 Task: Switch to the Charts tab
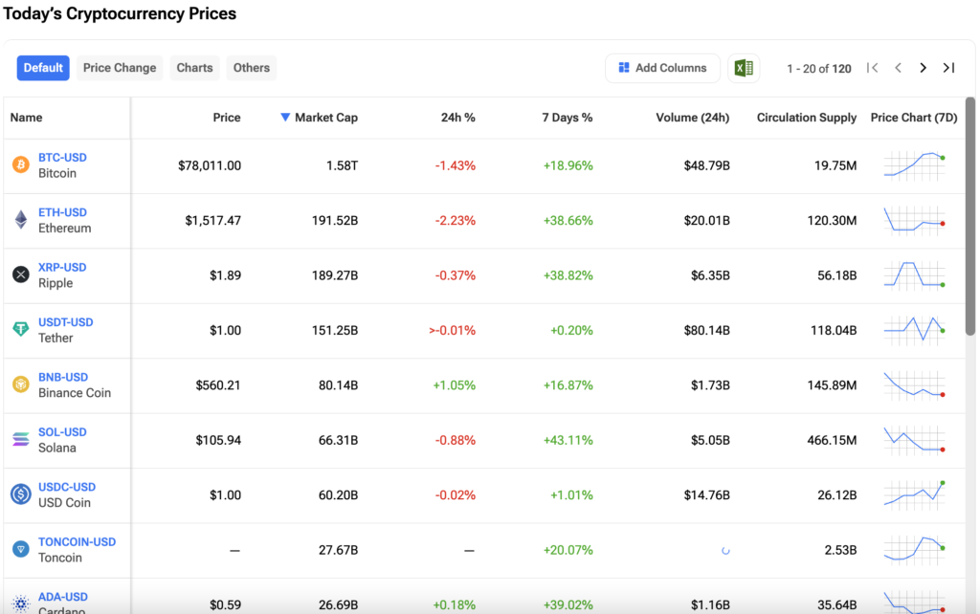[194, 68]
